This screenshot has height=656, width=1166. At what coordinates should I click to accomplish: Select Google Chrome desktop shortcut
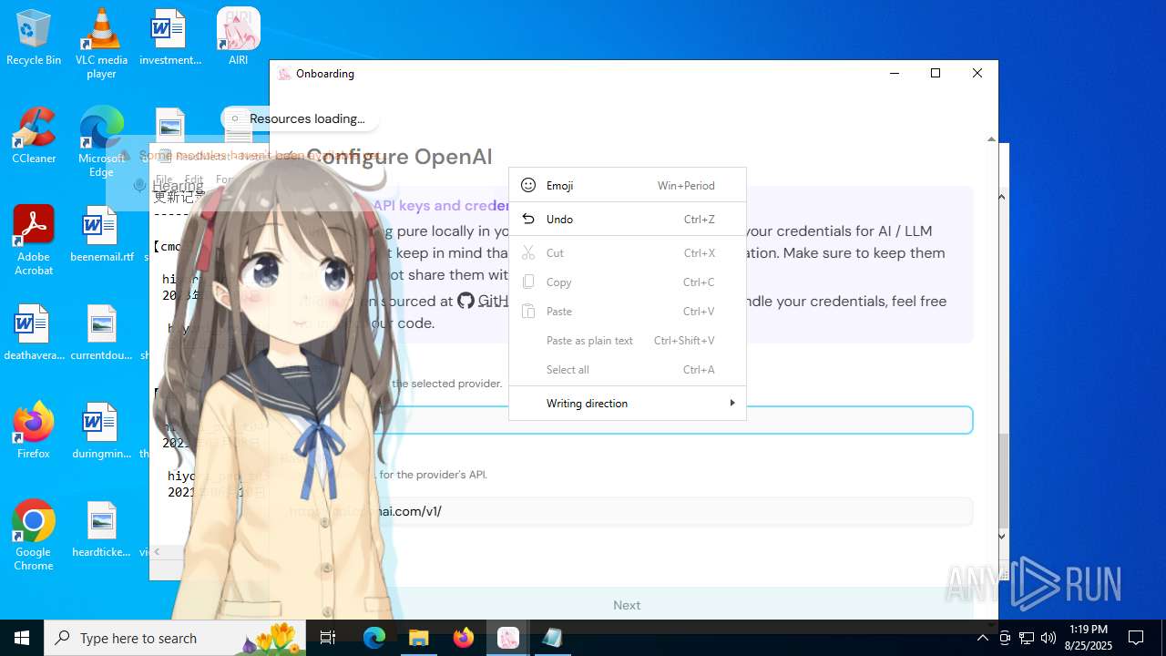pyautogui.click(x=34, y=536)
